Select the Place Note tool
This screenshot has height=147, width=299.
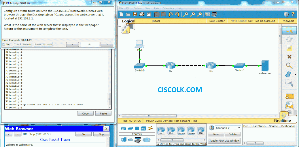coord(289,48)
